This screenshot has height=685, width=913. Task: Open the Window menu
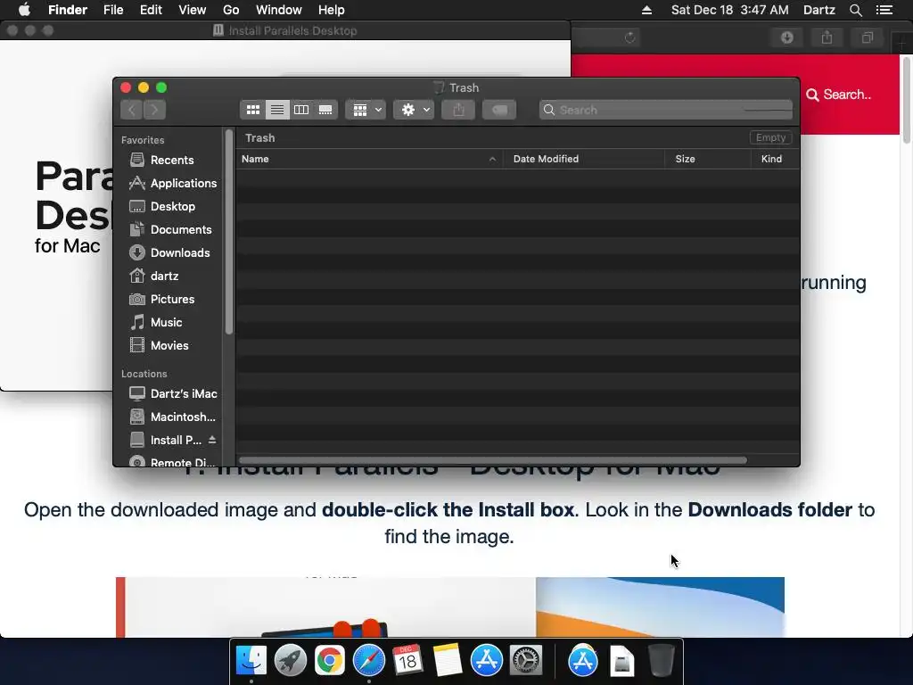(279, 10)
